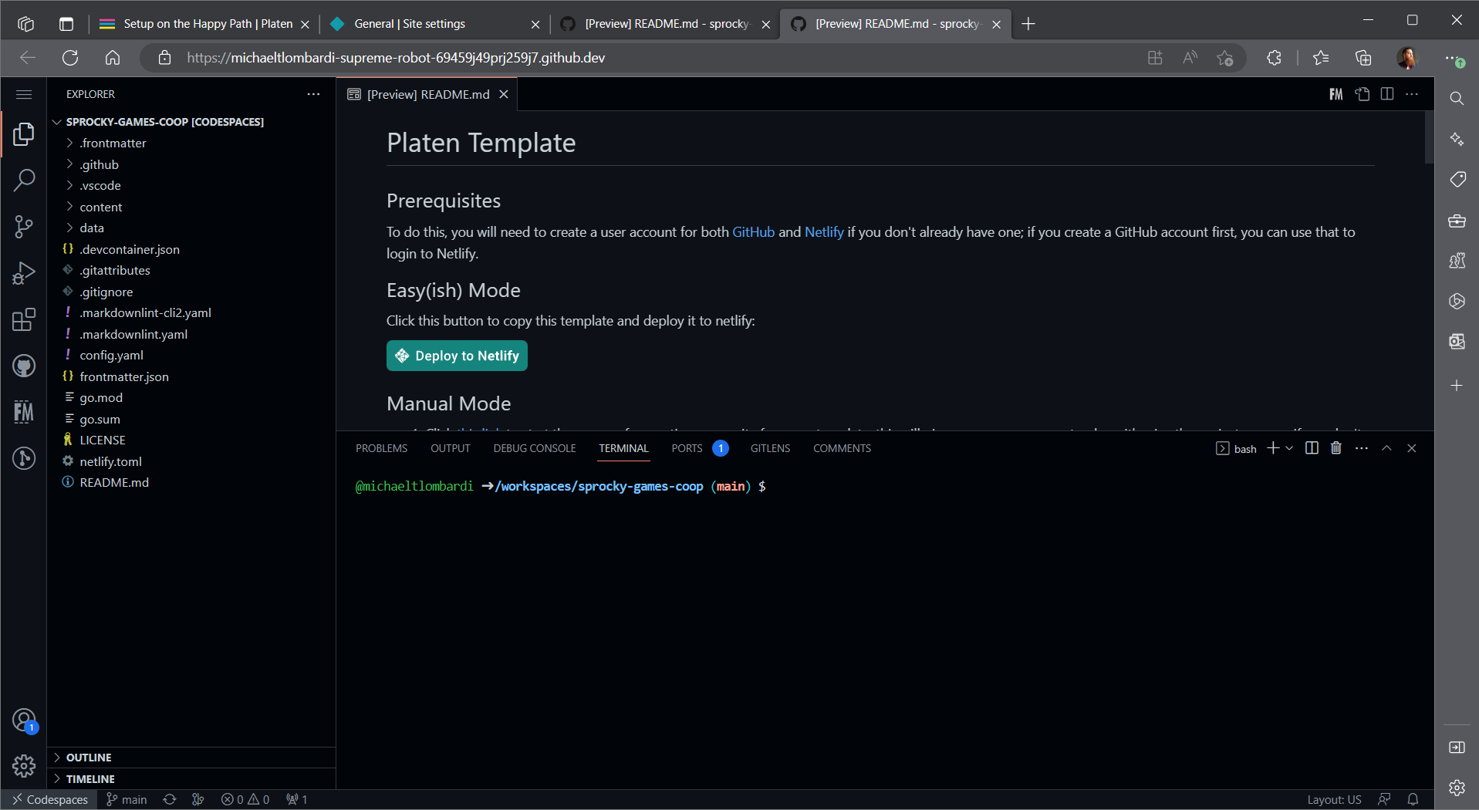Viewport: 1479px width, 810px height.
Task: Expand the .github folder
Action: pyautogui.click(x=100, y=164)
